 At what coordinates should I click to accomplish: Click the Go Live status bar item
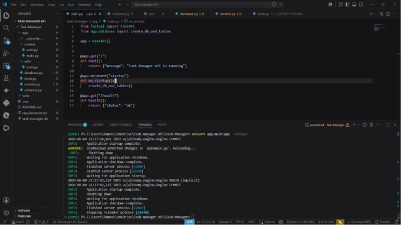(326, 221)
